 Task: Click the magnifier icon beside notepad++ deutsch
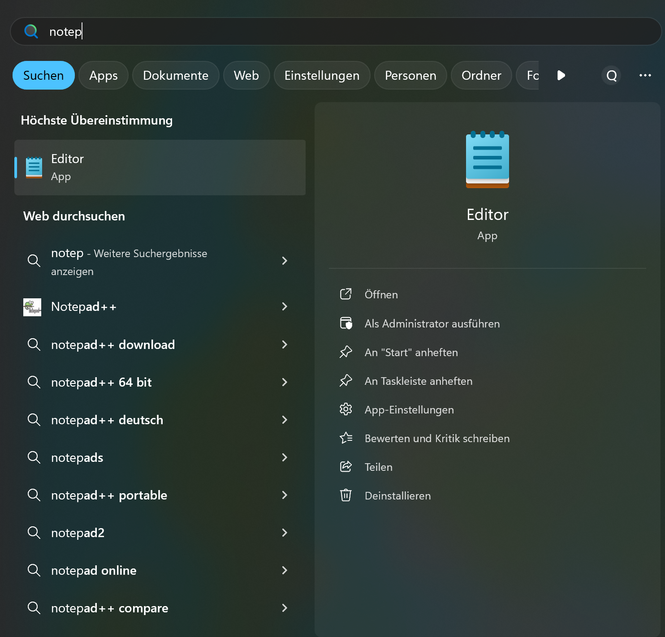pyautogui.click(x=34, y=420)
